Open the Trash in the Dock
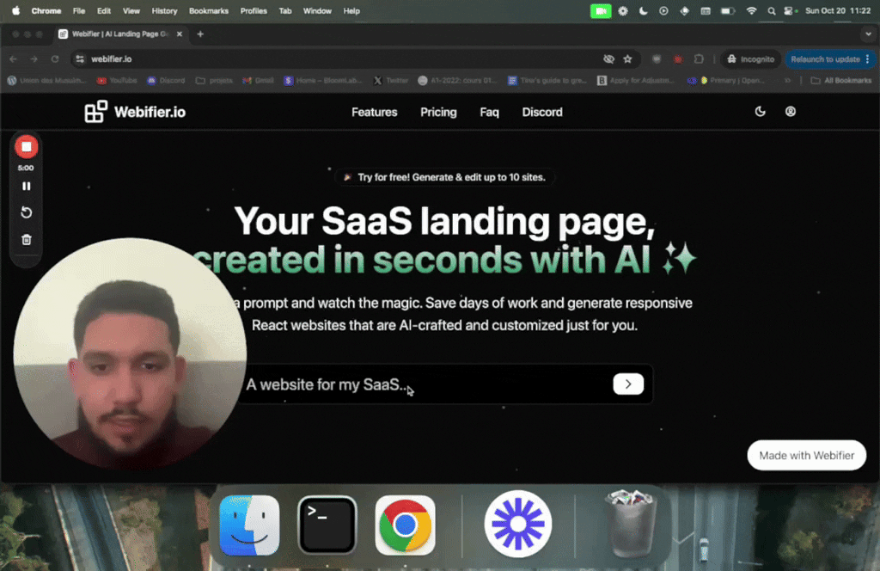This screenshot has height=571, width=880. pyautogui.click(x=630, y=523)
